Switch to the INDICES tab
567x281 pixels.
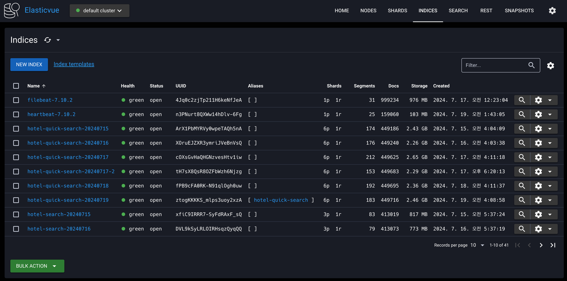(428, 11)
